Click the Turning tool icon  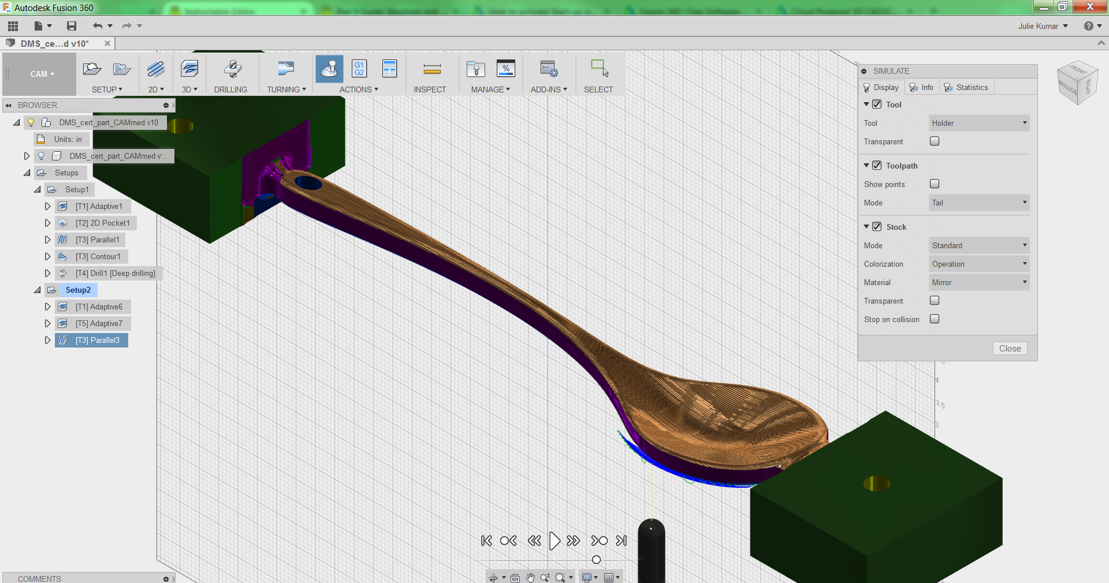286,69
